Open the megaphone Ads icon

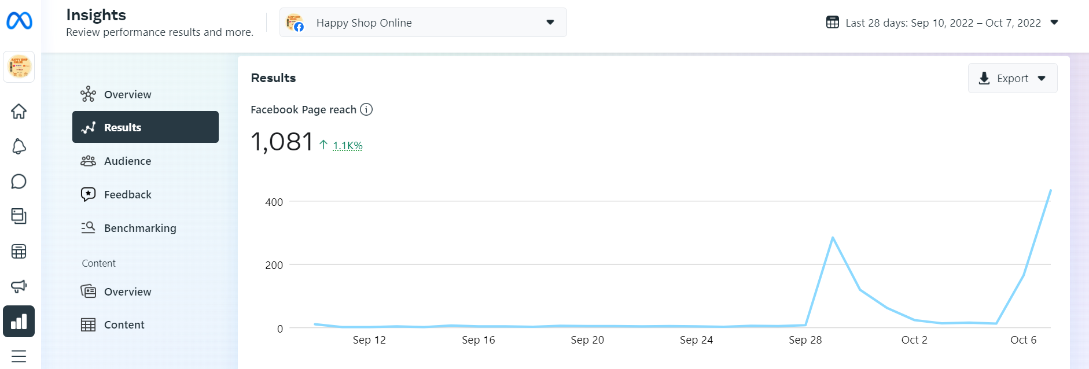pos(19,286)
